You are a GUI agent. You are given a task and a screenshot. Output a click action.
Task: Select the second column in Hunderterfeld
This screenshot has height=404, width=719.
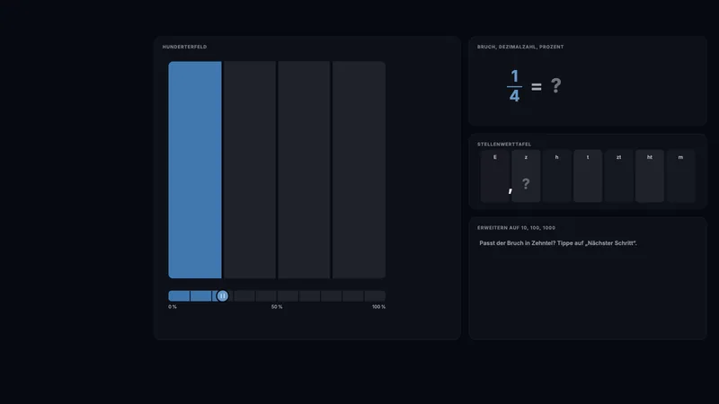click(x=250, y=170)
